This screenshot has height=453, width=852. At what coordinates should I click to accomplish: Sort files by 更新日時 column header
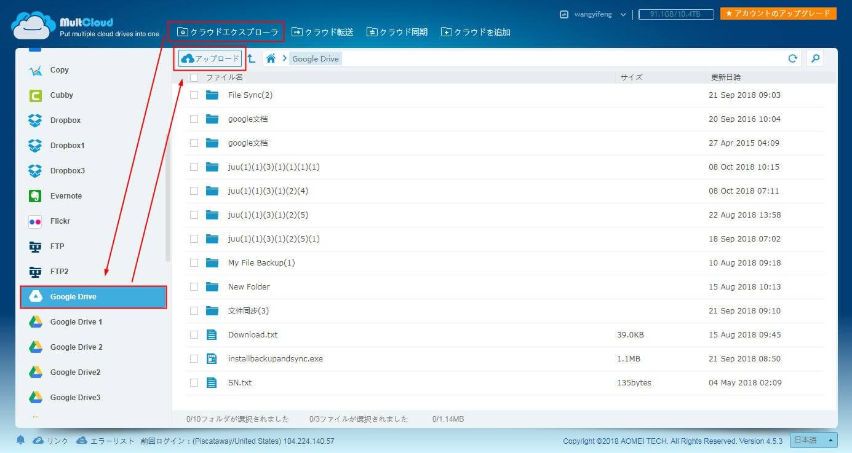pos(726,77)
